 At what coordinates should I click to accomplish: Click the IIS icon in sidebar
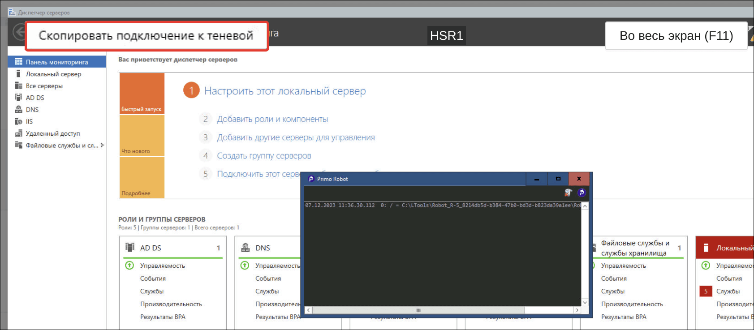click(18, 121)
